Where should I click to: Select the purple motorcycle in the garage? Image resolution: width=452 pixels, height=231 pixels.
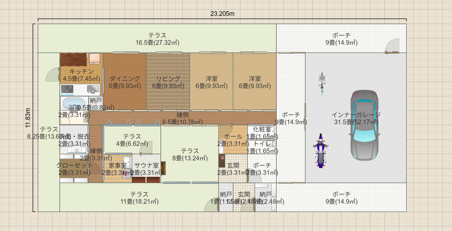(x=321, y=150)
